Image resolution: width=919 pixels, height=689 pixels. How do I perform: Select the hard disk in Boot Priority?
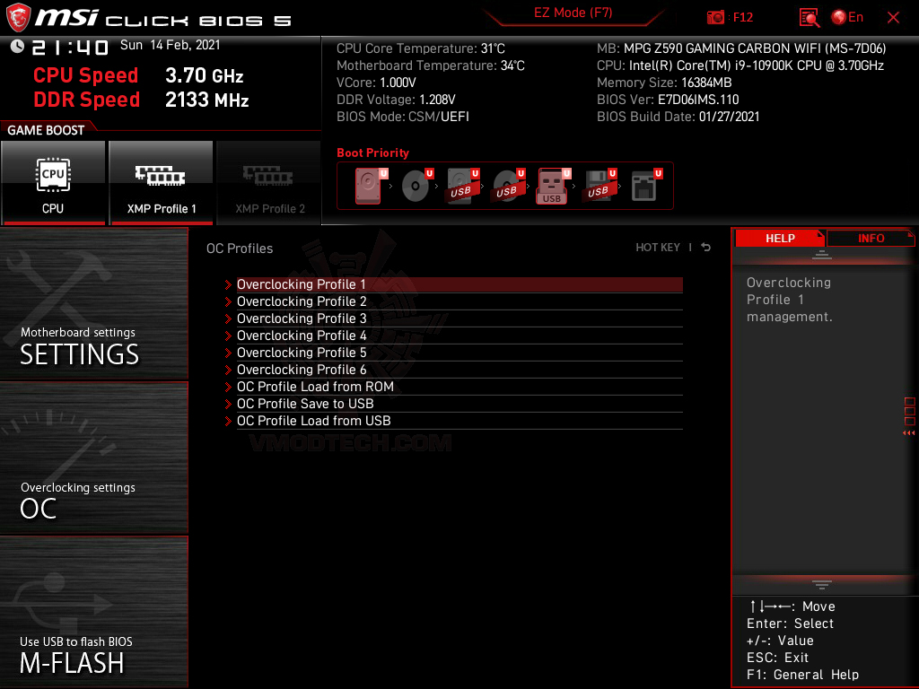point(368,184)
